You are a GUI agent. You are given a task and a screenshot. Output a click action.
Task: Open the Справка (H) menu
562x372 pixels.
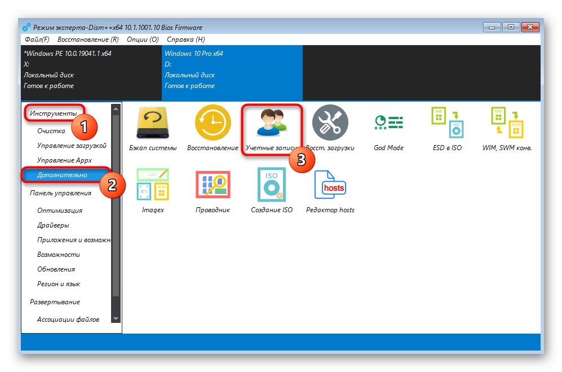[185, 40]
